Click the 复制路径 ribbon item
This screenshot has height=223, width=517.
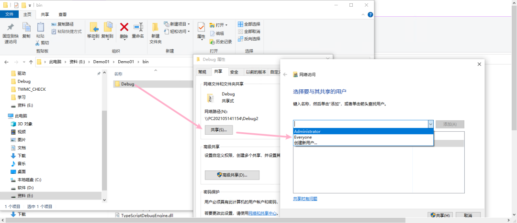[62, 24]
